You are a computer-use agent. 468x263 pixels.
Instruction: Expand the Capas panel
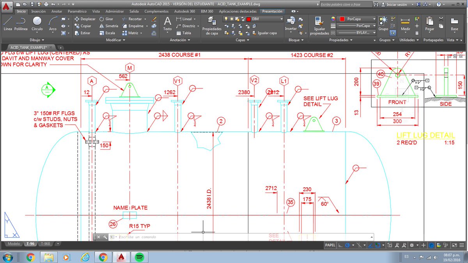tap(242, 40)
